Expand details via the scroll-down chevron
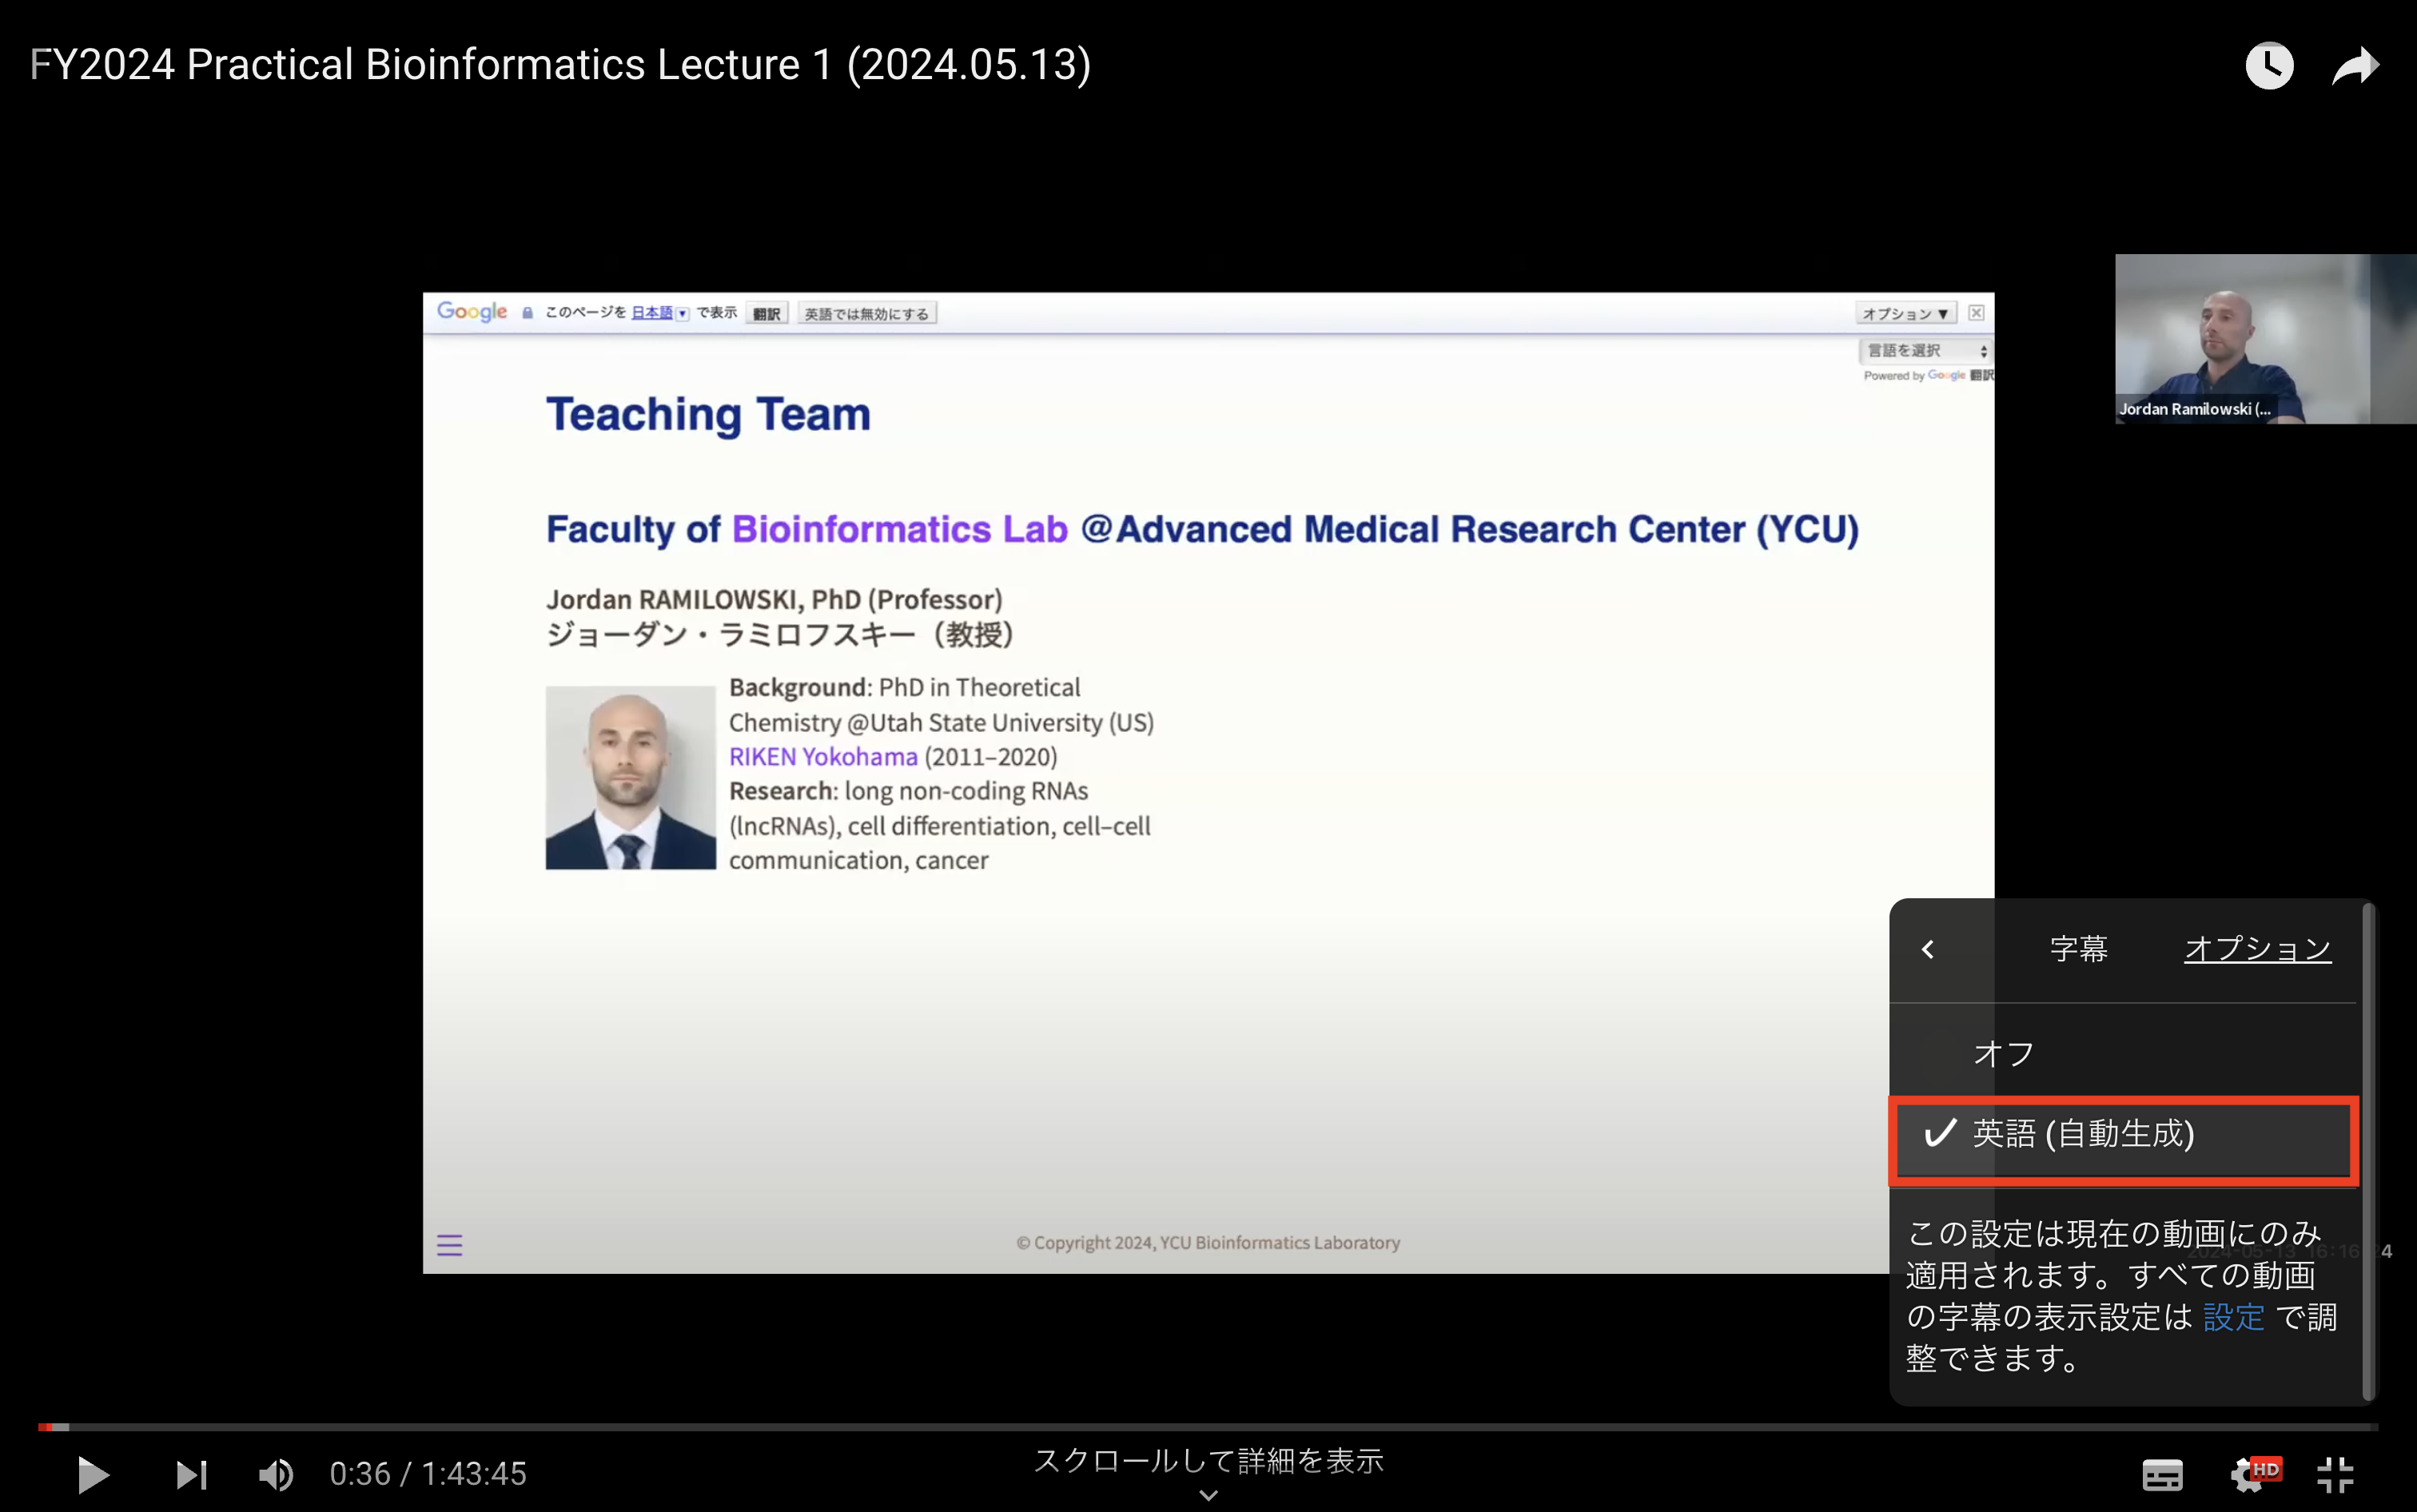 point(1208,1495)
